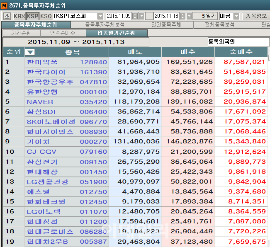Click the 조 search icon button
Screen dimensions: 270x247
coord(7,16)
